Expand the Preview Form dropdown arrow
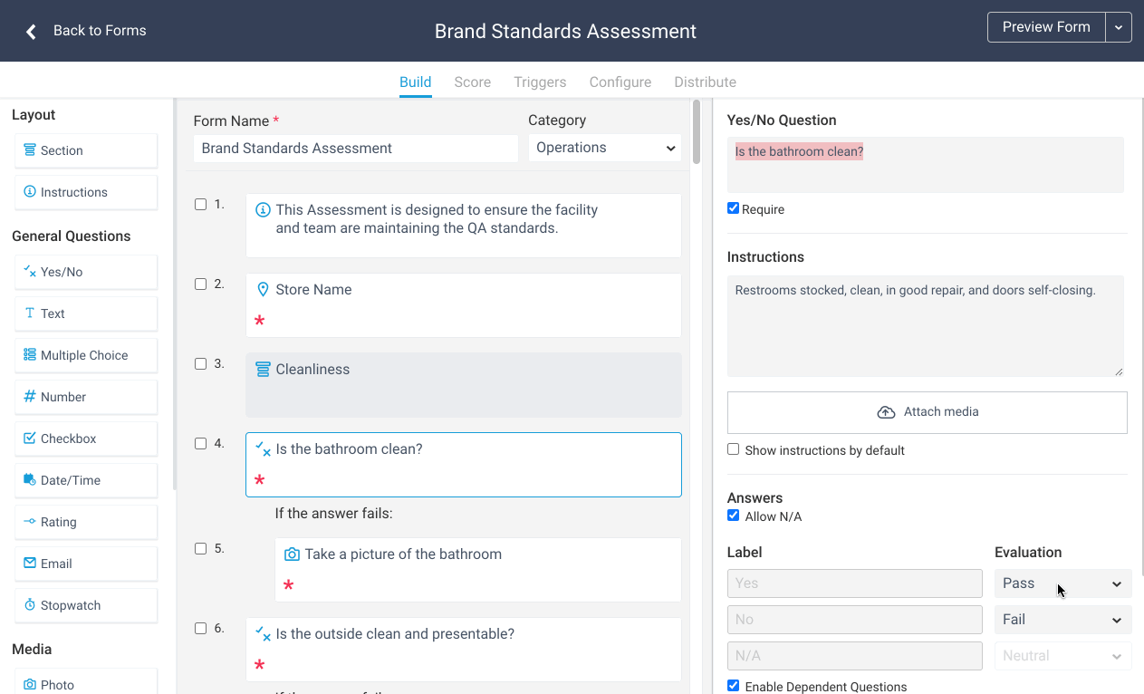The width and height of the screenshot is (1144, 694). [x=1119, y=27]
